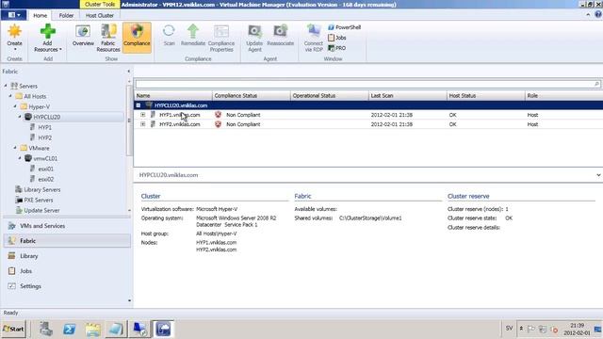Show the Overview view
Viewport: 603px width, 339px height.
[x=83, y=36]
